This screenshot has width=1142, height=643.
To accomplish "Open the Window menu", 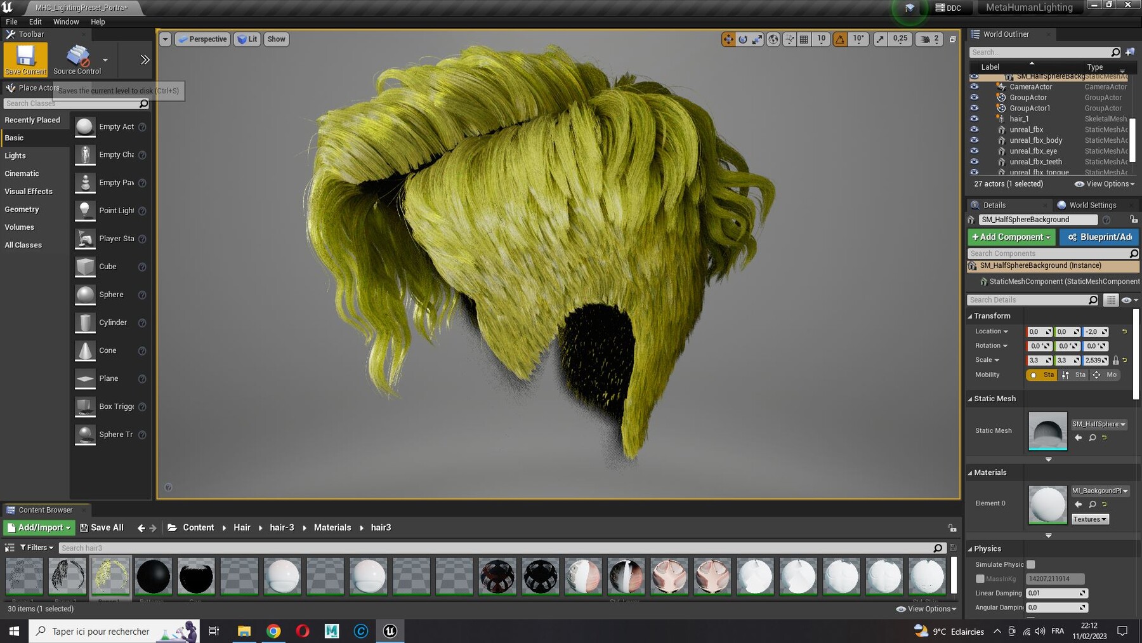I will pos(66,22).
